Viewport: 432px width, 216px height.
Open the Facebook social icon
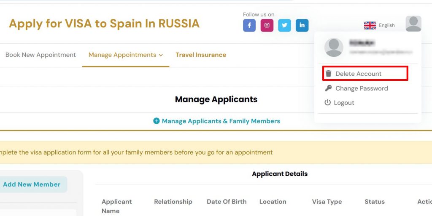pyautogui.click(x=249, y=25)
